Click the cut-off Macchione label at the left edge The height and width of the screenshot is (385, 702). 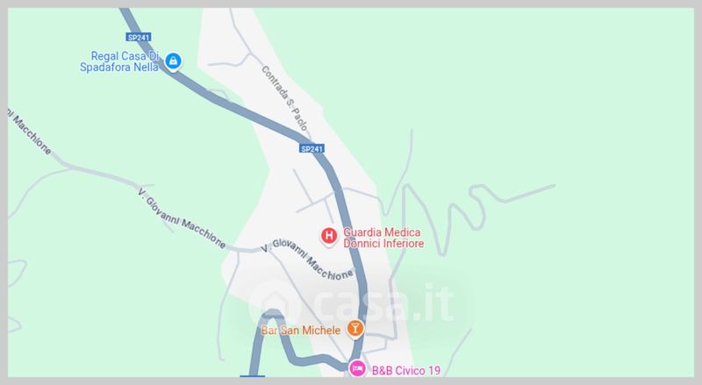tap(30, 131)
